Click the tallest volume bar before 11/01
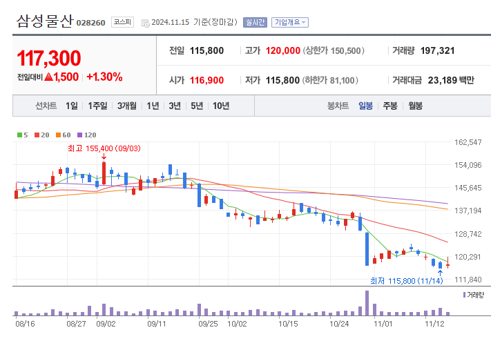The width and height of the screenshot is (491, 341). (x=367, y=303)
